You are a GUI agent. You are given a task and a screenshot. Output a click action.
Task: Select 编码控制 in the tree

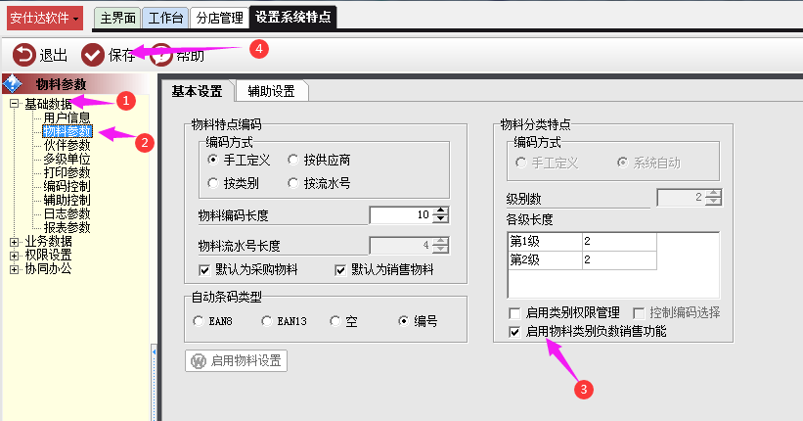coord(67,186)
